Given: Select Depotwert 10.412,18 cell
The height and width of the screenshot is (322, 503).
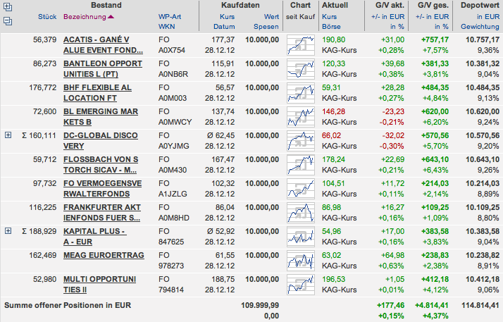Looking at the screenshot, I should 483,279.
